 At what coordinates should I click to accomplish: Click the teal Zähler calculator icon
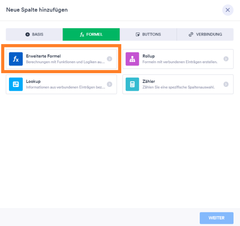point(132,84)
